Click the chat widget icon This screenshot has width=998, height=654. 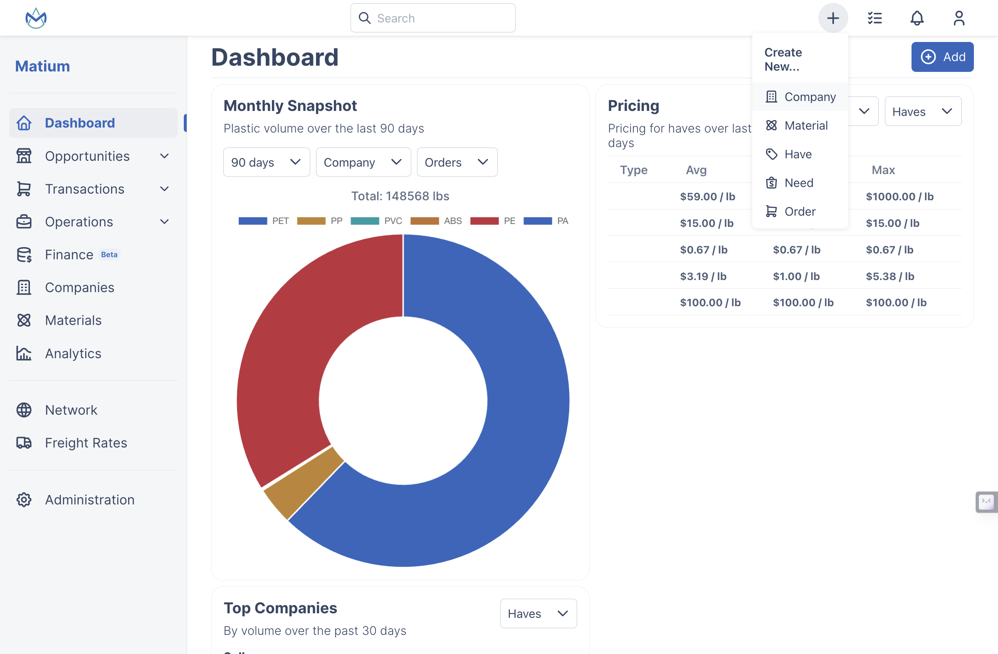click(986, 502)
